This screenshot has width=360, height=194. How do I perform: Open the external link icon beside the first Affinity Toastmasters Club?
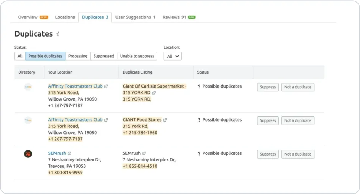pos(106,86)
